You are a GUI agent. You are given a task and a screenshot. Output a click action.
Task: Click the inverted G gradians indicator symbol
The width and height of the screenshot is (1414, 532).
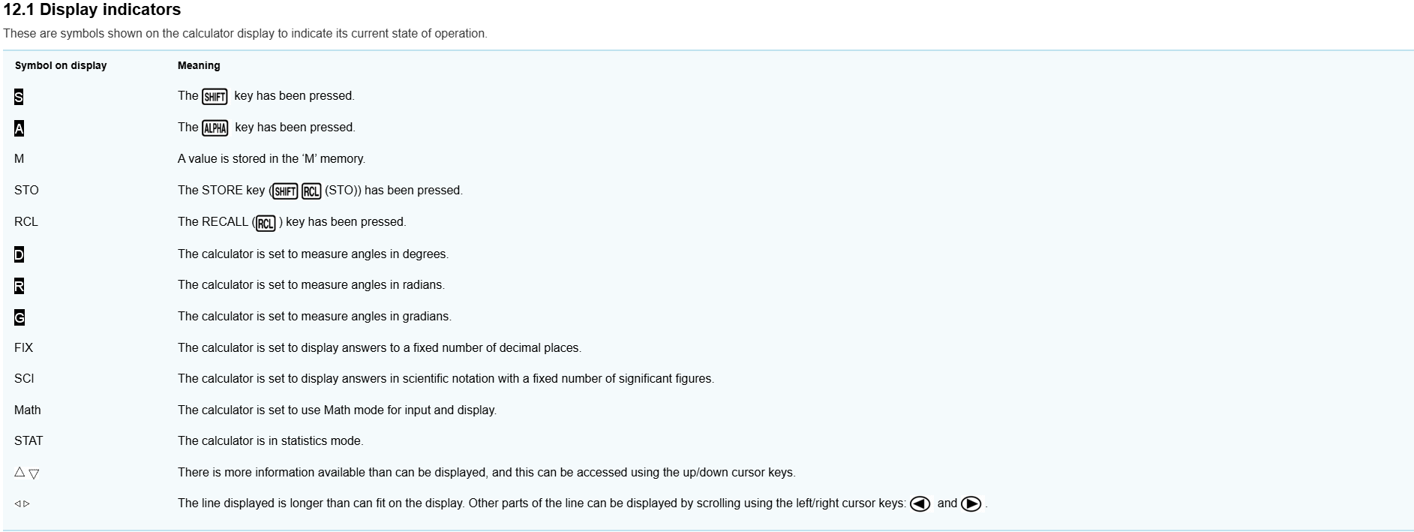[19, 317]
